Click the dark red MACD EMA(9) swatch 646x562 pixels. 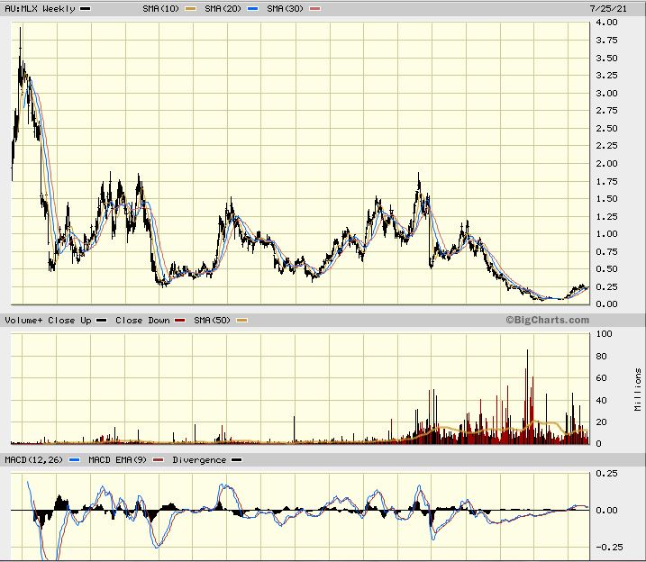[x=159, y=459]
